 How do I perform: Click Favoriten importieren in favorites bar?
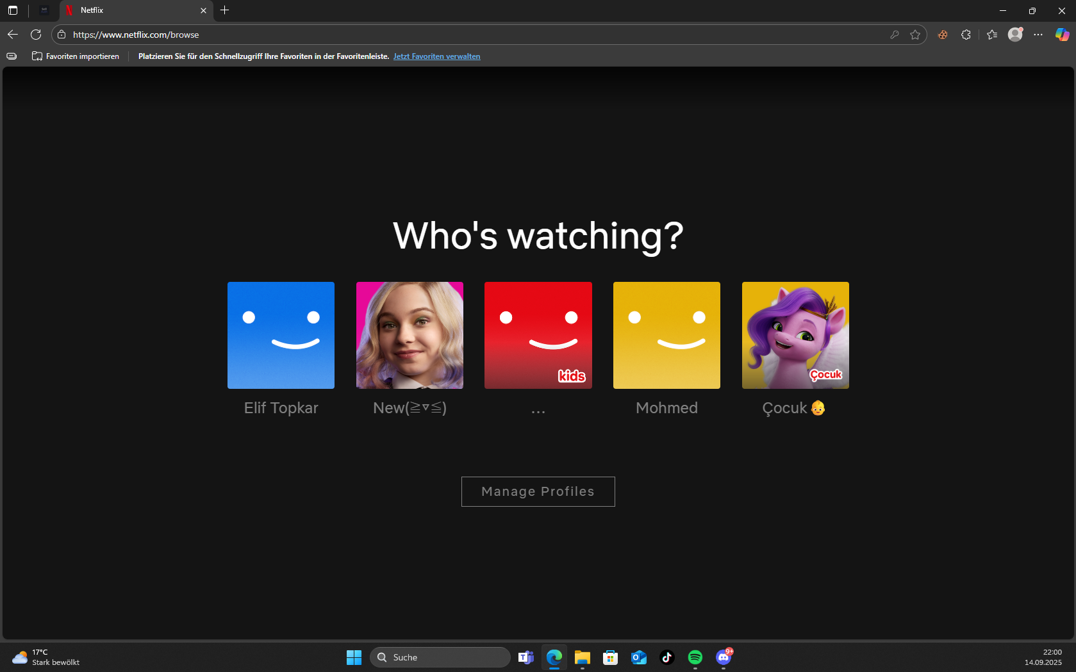tap(76, 56)
